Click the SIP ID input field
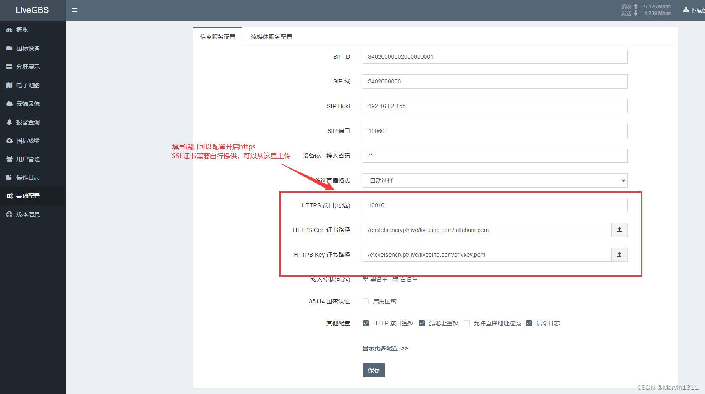The image size is (705, 394). [x=495, y=57]
